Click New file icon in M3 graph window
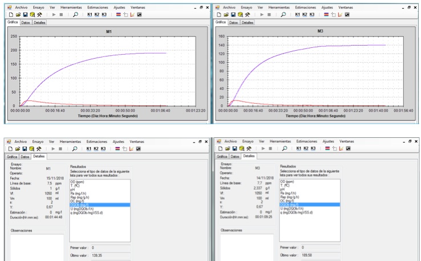Viewport: 421px width, 261px height. (219, 14)
